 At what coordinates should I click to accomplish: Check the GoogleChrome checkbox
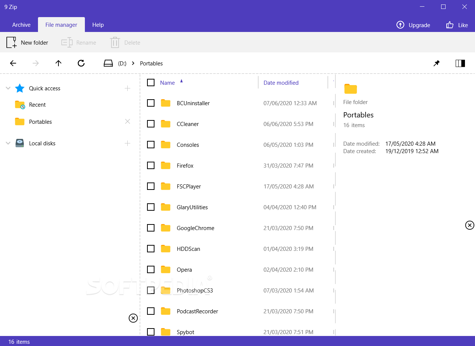[x=151, y=228]
